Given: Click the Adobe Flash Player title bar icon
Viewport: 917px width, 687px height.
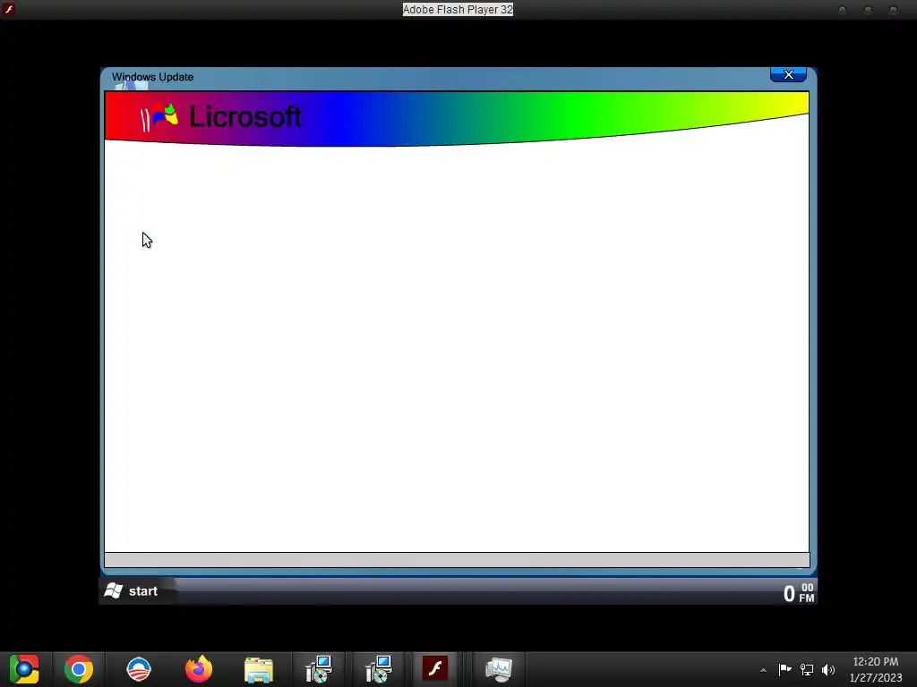Looking at the screenshot, I should tap(9, 9).
